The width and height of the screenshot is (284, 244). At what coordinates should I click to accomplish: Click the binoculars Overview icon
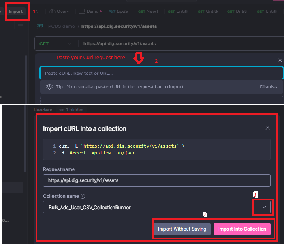click(52, 11)
